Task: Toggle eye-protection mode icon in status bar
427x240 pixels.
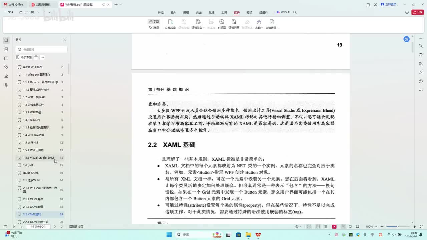Action: tap(297, 227)
